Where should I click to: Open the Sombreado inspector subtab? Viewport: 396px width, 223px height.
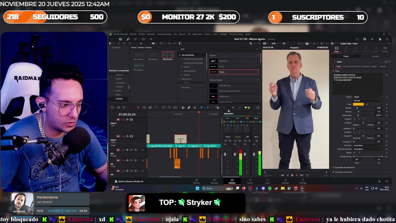click(x=365, y=66)
